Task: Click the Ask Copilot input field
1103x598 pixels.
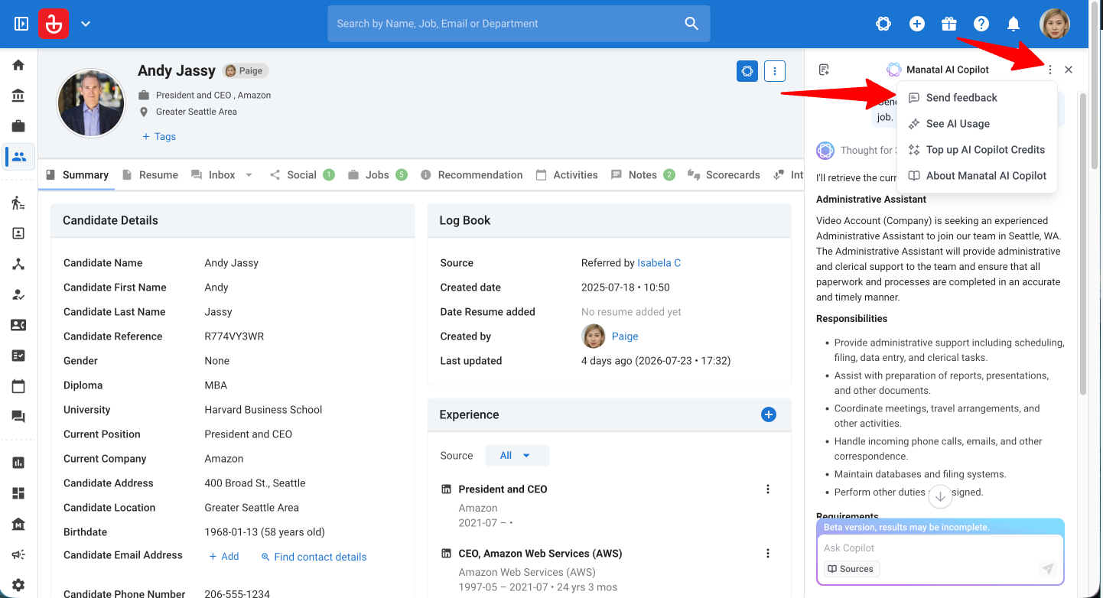Action: click(940, 548)
